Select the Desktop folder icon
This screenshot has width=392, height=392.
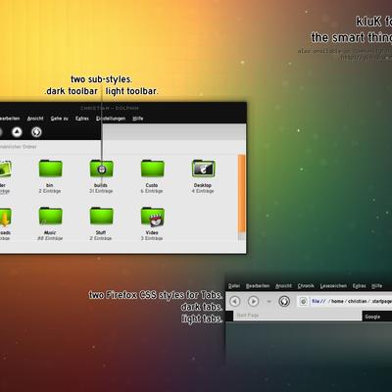[204, 169]
